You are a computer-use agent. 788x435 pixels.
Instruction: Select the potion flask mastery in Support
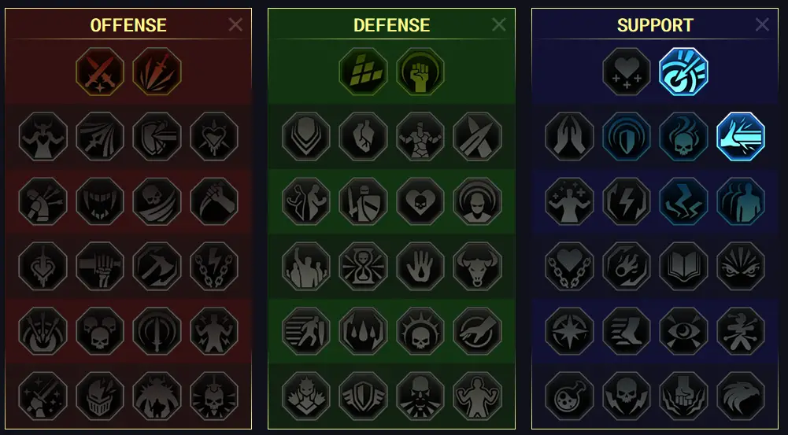point(569,396)
